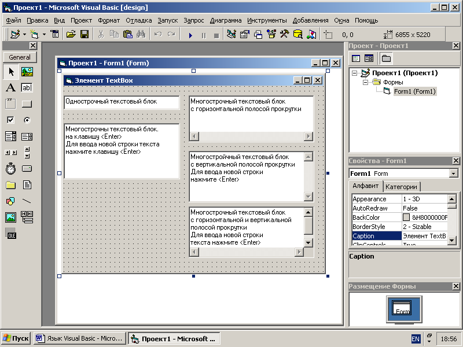This screenshot has width=463, height=347.
Task: Select the OLE tool
Action: 11,234
